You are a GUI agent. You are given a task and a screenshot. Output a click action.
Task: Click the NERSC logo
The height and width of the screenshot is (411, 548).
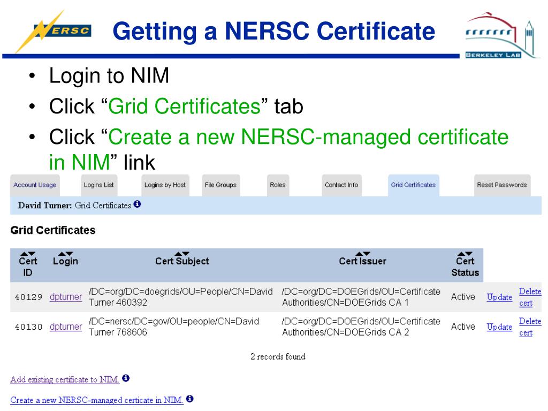pyautogui.click(x=54, y=31)
